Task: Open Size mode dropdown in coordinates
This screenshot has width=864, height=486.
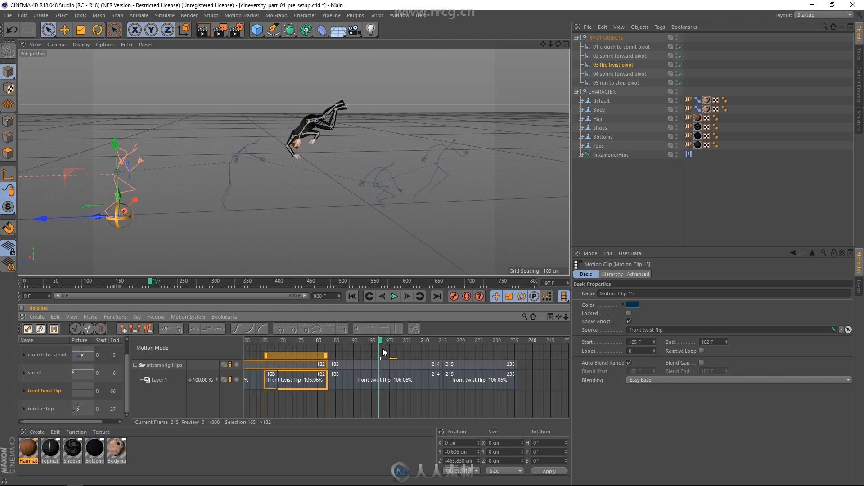Action: pos(505,471)
